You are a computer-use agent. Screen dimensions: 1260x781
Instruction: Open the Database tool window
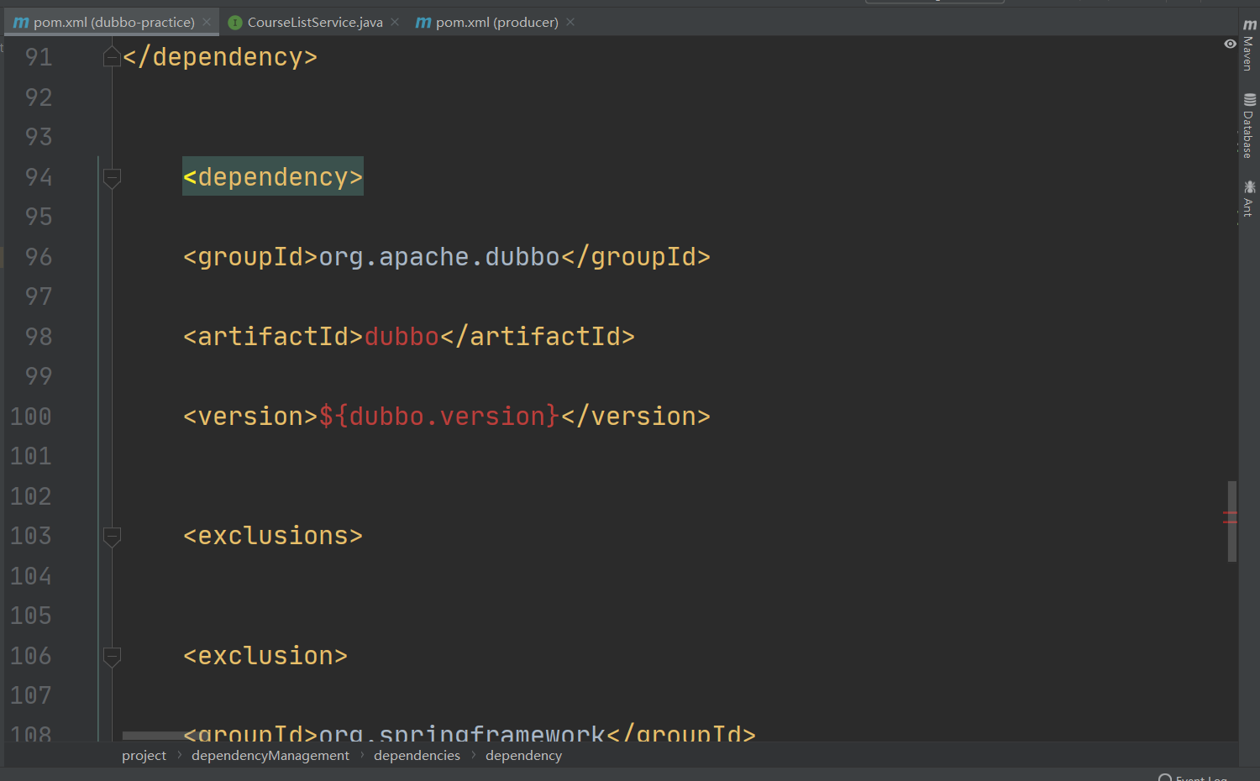click(1249, 125)
